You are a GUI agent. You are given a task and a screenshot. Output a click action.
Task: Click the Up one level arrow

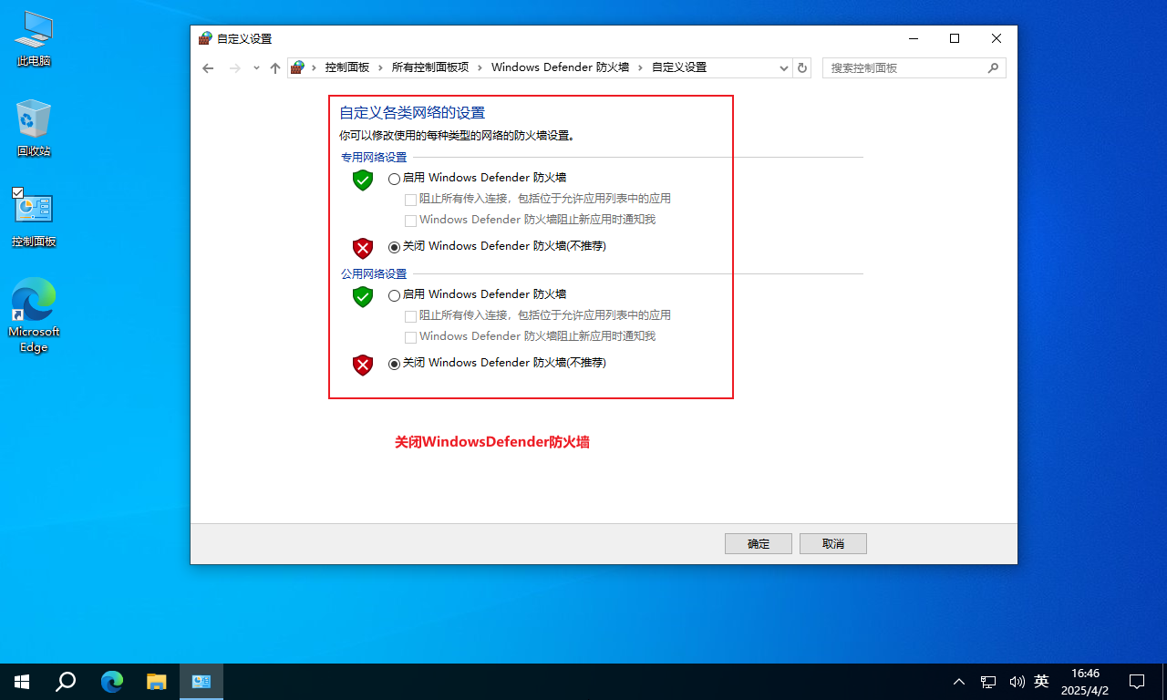[275, 68]
